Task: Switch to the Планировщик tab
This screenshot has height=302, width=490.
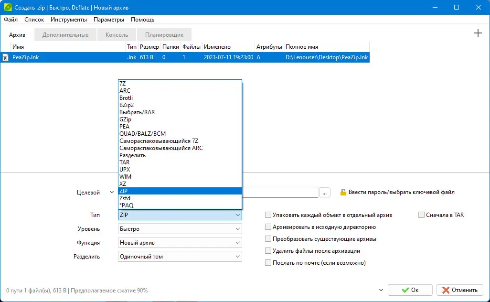Action: tap(164, 35)
